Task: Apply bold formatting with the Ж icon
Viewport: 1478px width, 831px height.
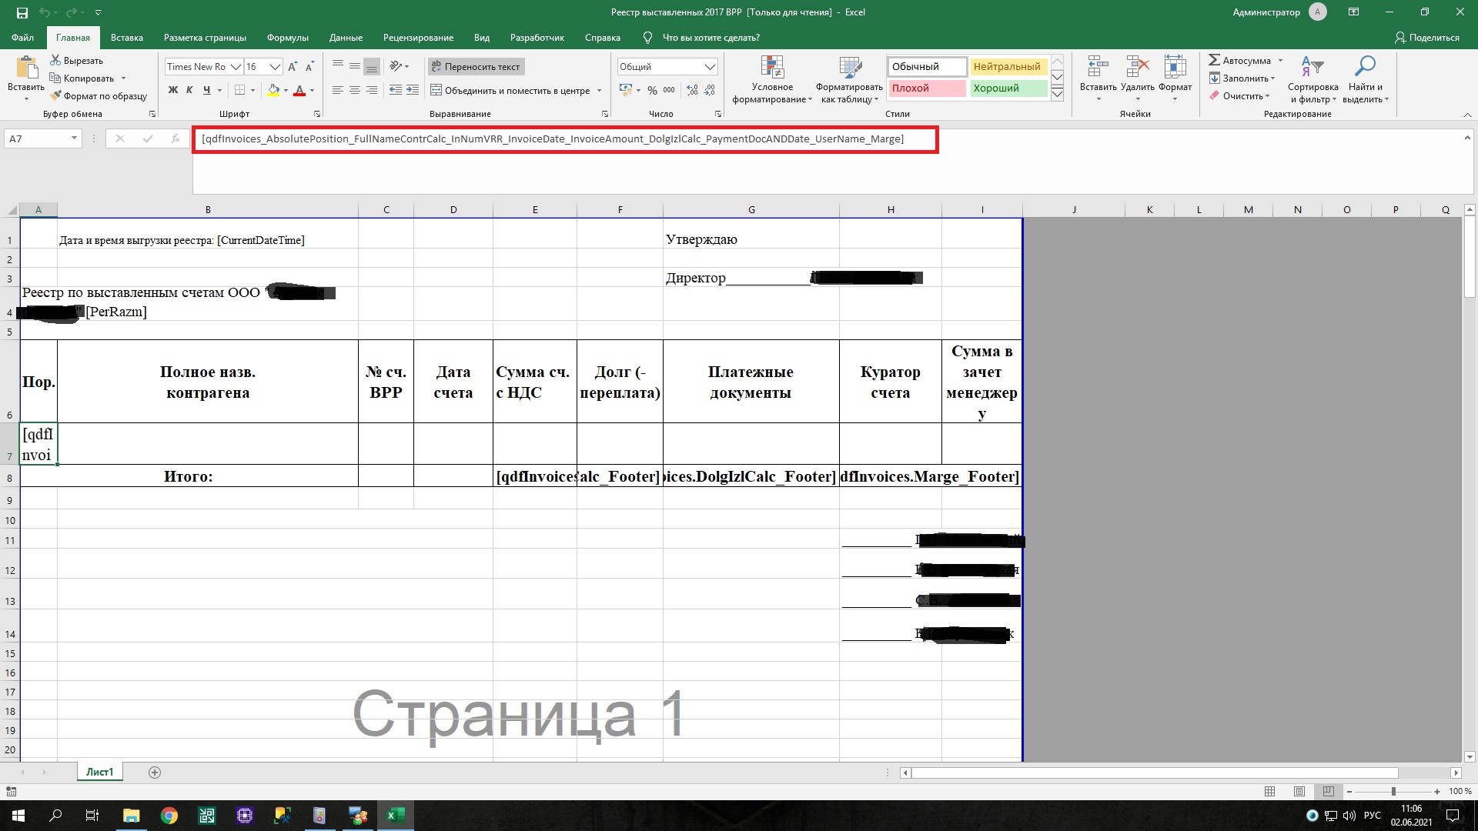Action: coord(172,90)
